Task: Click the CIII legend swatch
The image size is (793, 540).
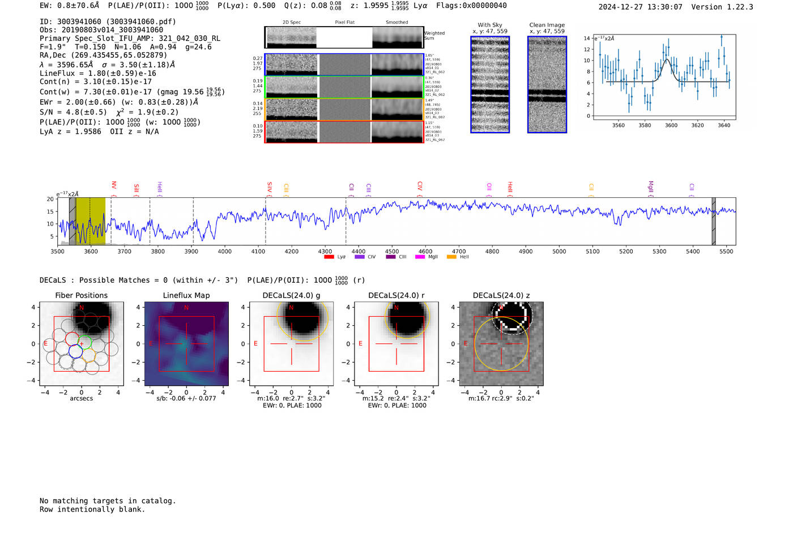Action: click(x=391, y=257)
